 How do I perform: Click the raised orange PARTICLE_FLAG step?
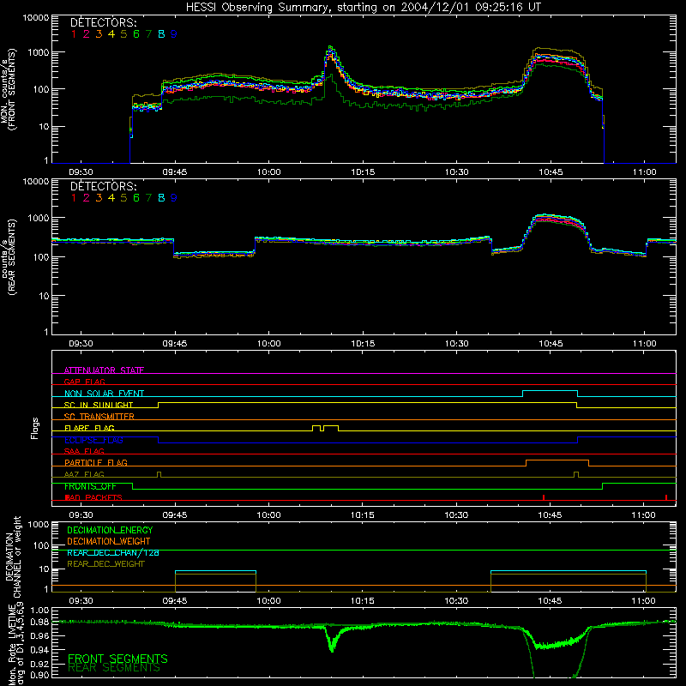pos(557,460)
